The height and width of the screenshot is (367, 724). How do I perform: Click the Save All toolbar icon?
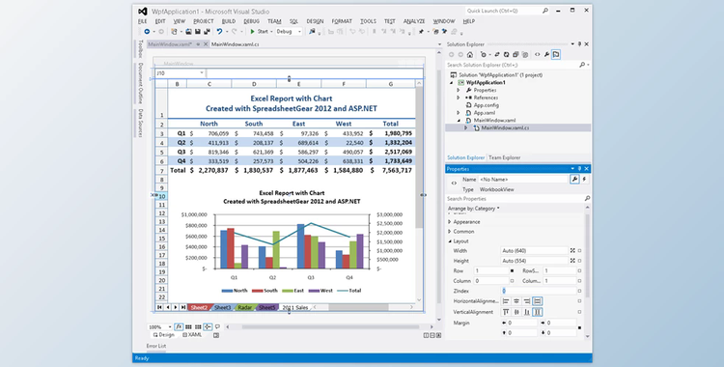click(x=207, y=32)
